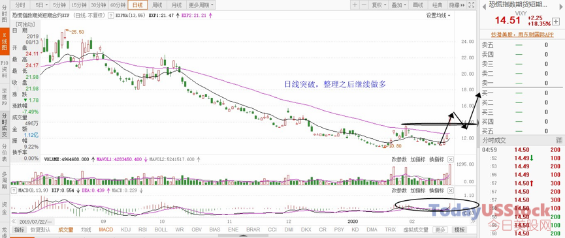This screenshot has width=565, height=238.
Task: Select the TRIX indicator
Action: coord(390,230)
